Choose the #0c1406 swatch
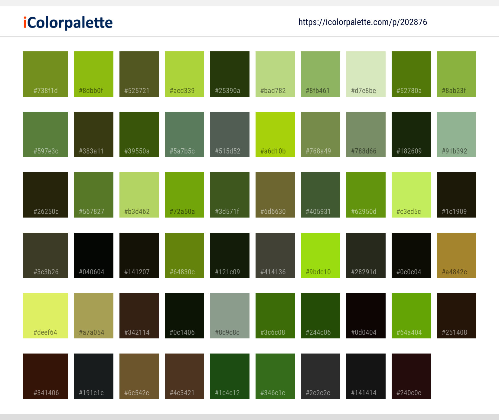Screen dimensions: 499x420 [x=184, y=316]
